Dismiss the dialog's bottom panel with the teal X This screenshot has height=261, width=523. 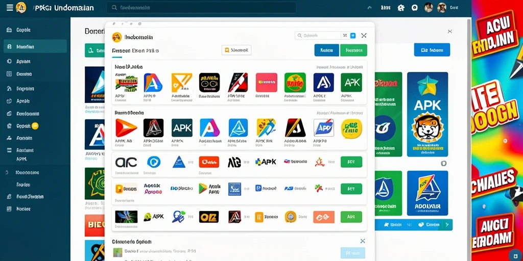[363, 241]
